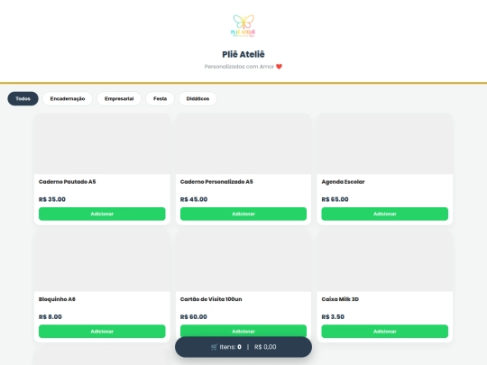Open Caixa Milk 3D product image
The height and width of the screenshot is (365, 487).
(x=385, y=261)
